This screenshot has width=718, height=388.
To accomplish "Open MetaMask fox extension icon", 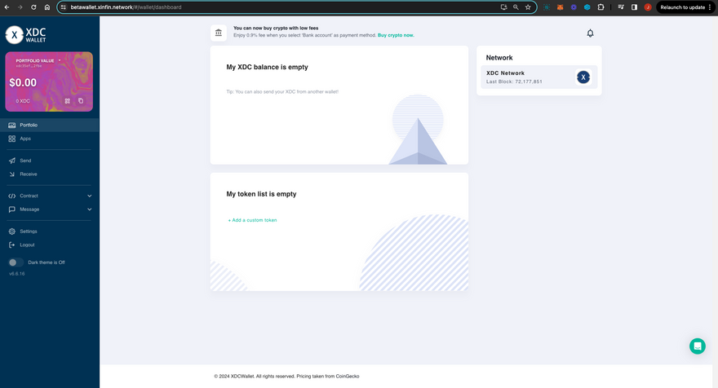I will (x=560, y=7).
